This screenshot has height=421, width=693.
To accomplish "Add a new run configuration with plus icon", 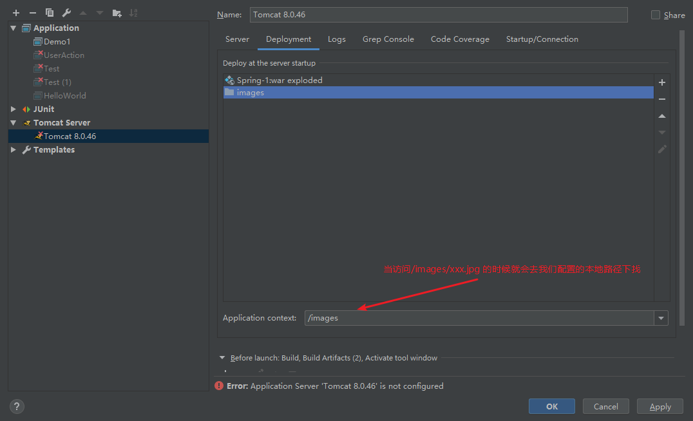I will 16,14.
